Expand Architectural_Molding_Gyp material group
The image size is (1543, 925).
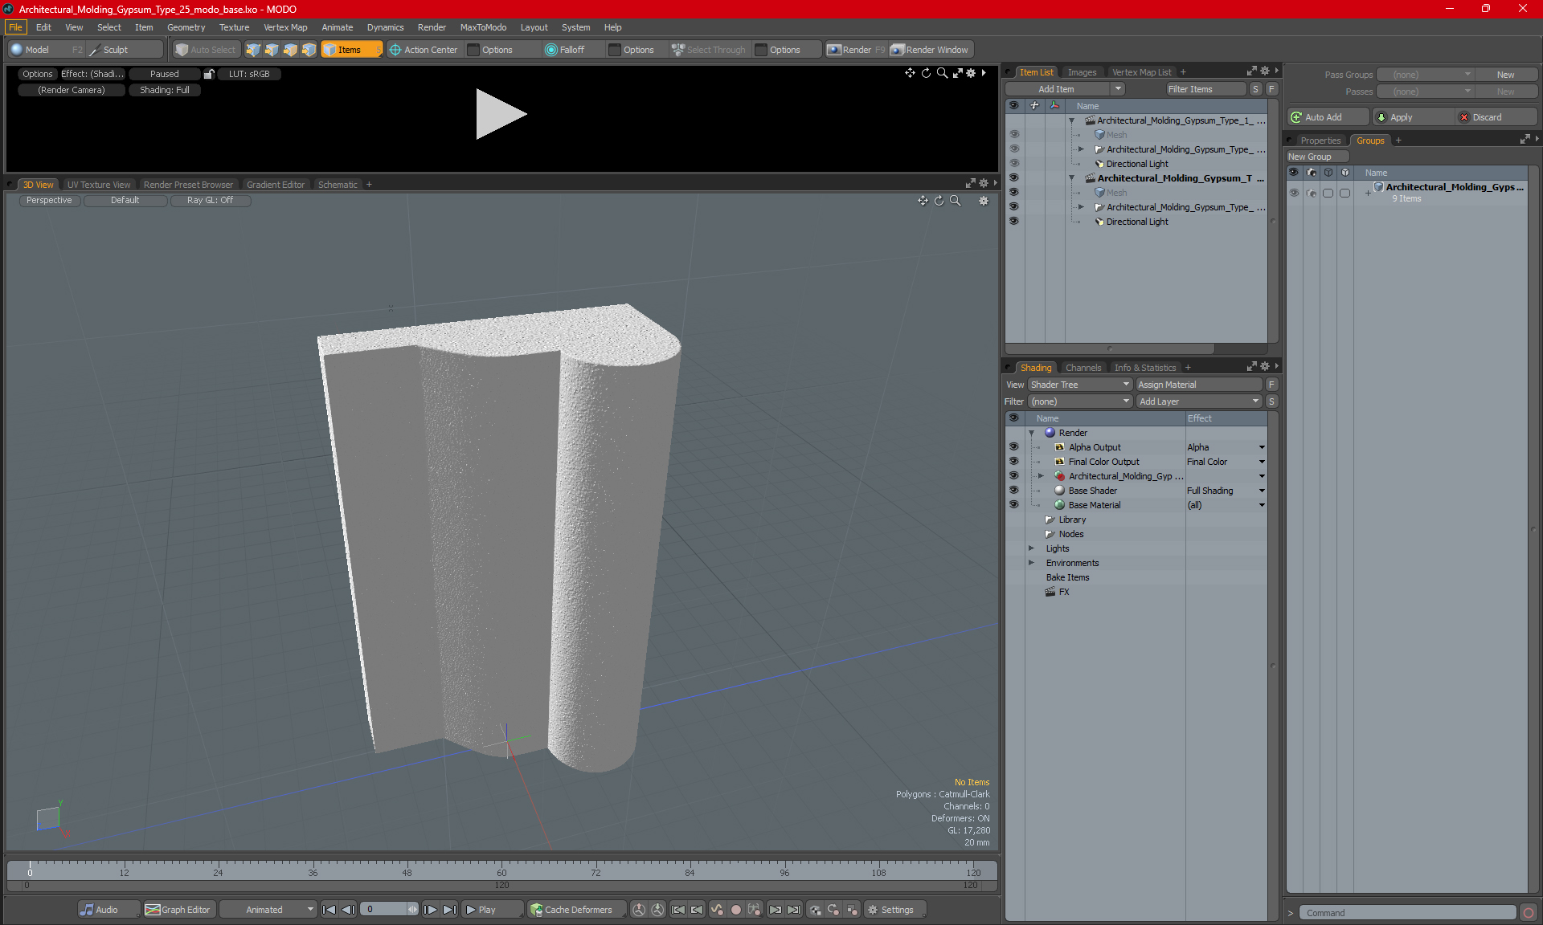(1041, 476)
